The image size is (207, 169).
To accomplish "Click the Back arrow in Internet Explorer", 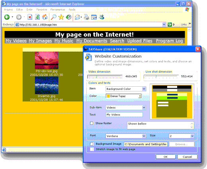I will [x=7, y=17].
